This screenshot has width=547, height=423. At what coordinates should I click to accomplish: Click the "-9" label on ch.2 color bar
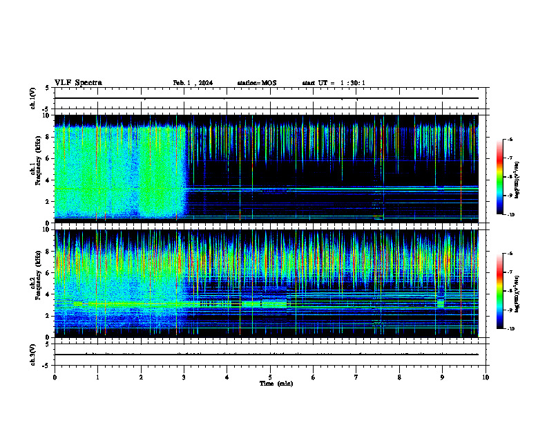tap(510, 310)
